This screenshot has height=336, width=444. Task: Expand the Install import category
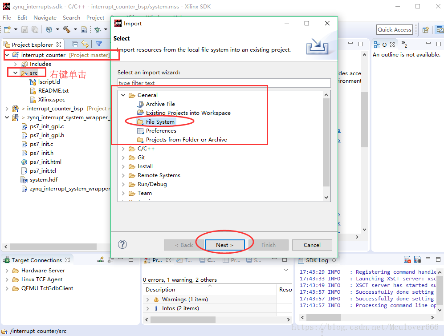coord(123,166)
